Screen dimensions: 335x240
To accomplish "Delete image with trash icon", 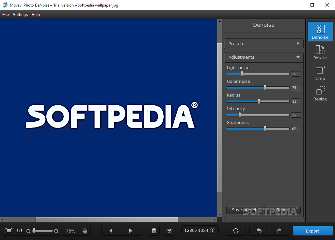I will coord(154,231).
